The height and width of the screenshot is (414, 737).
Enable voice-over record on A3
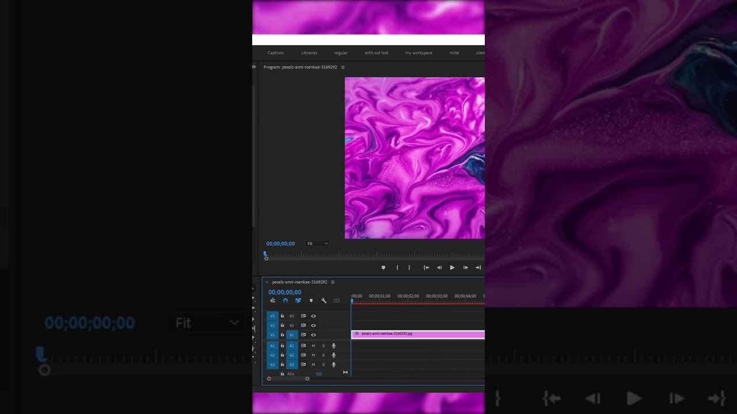coord(333,365)
